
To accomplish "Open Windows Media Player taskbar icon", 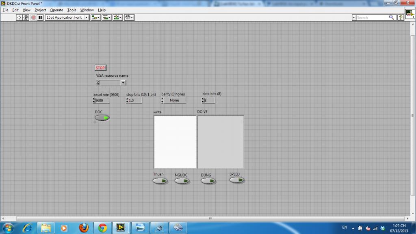I will 64,228.
